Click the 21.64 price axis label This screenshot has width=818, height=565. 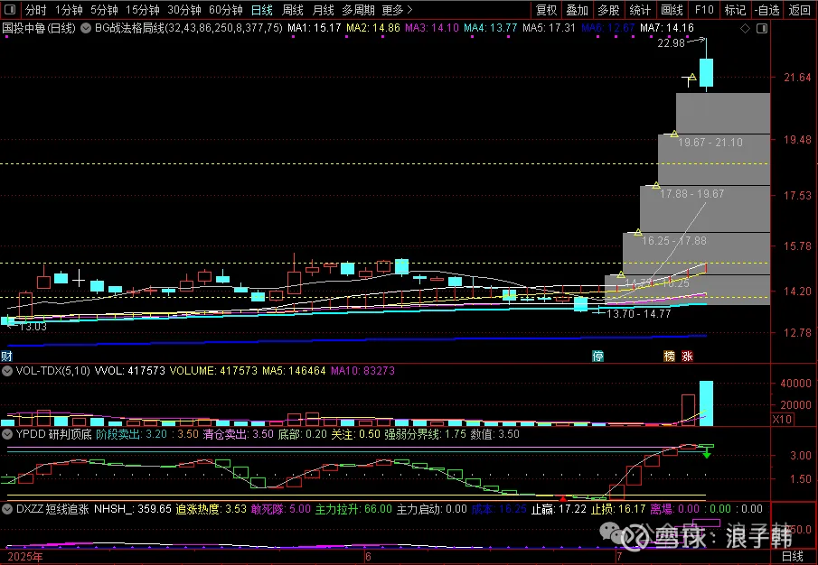point(797,77)
